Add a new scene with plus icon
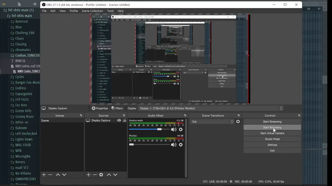The height and width of the screenshot is (186, 332). pos(44,175)
